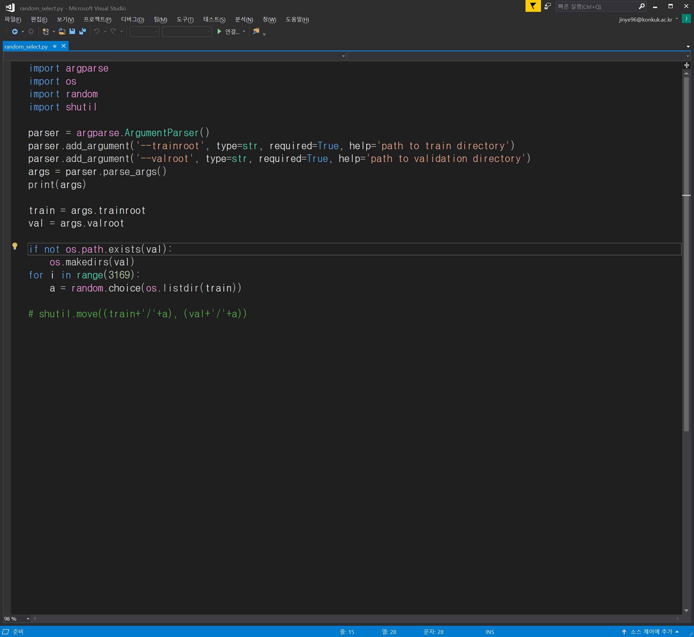The height and width of the screenshot is (637, 694).
Task: Close the random_select.py tab
Action: point(63,46)
